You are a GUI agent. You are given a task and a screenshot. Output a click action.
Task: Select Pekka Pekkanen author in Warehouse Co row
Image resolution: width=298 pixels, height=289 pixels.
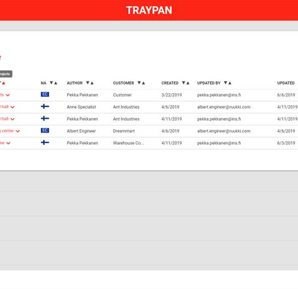[82, 143]
